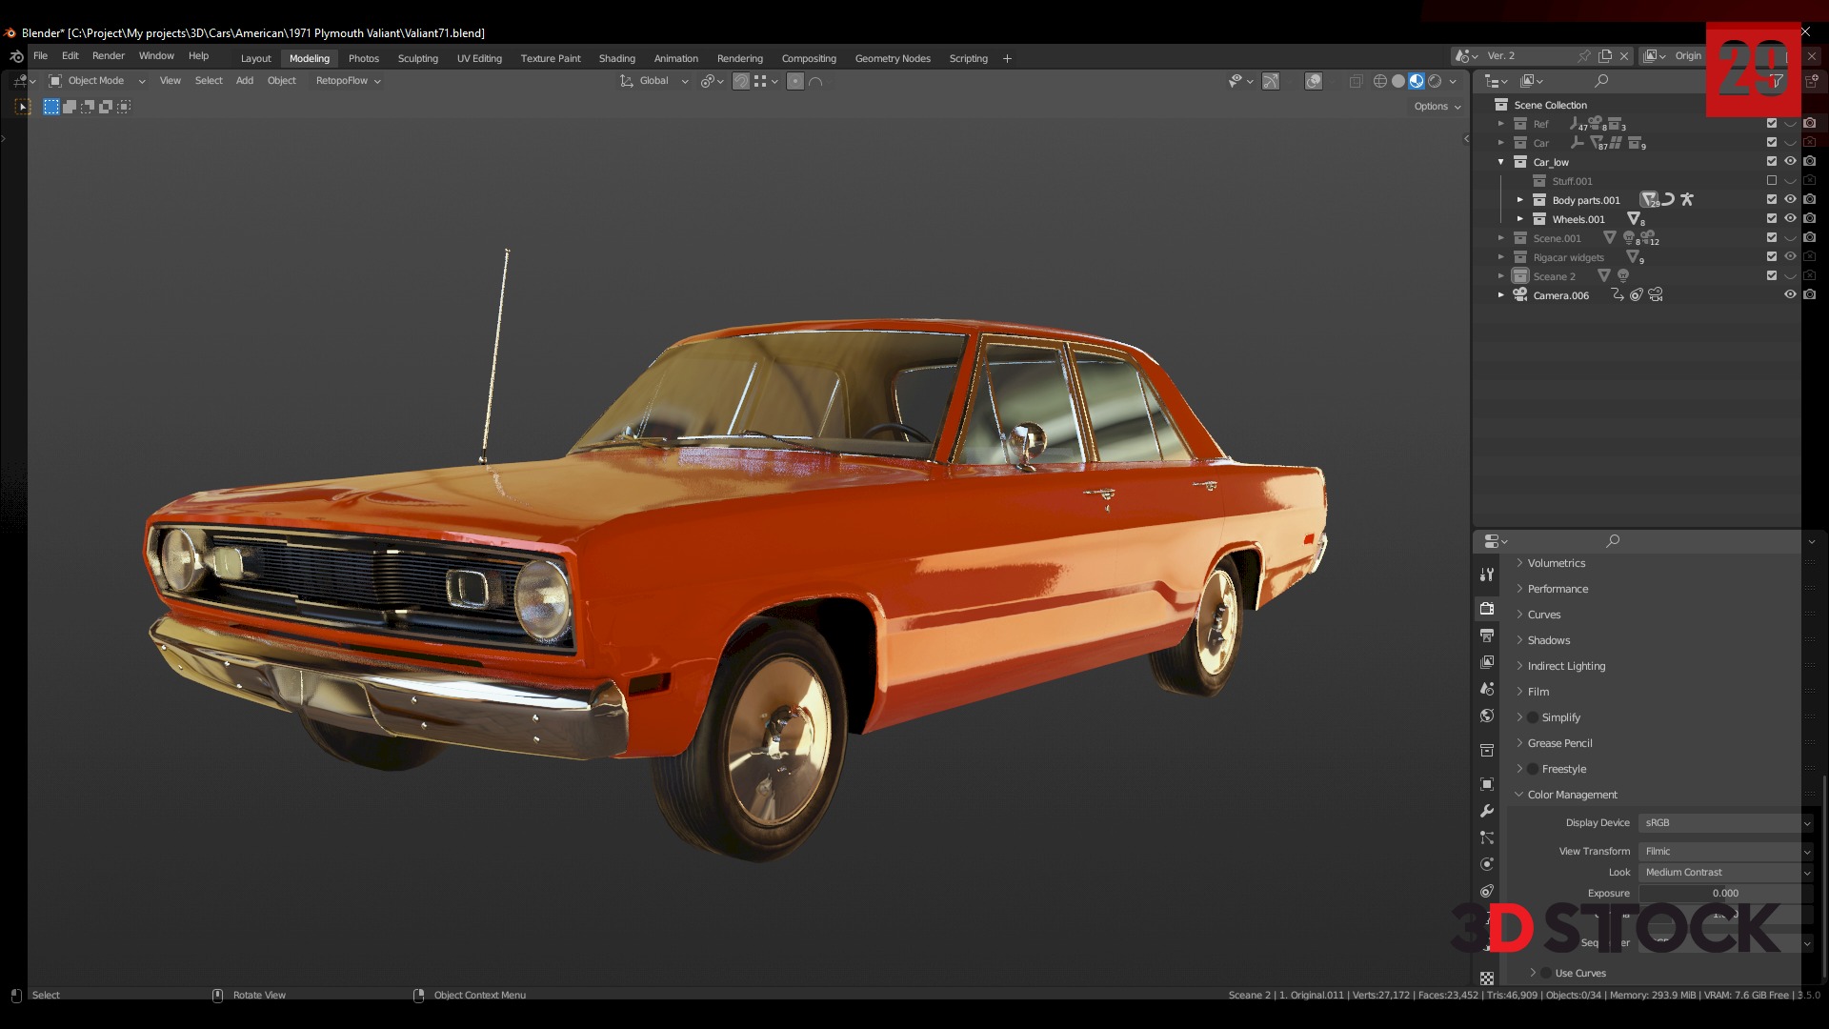This screenshot has height=1029, width=1829.
Task: Open the World properties tab icon
Action: click(x=1487, y=716)
